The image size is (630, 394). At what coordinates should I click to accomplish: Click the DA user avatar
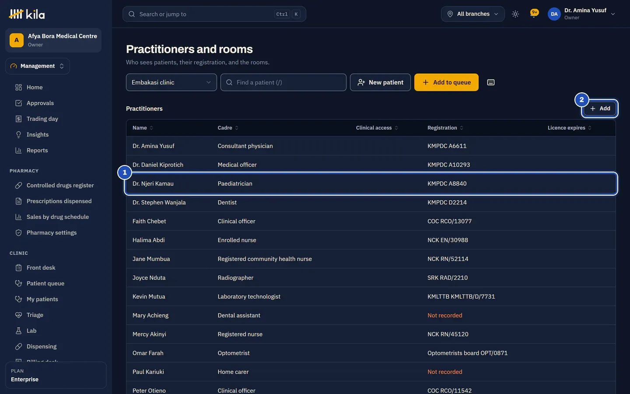click(554, 14)
